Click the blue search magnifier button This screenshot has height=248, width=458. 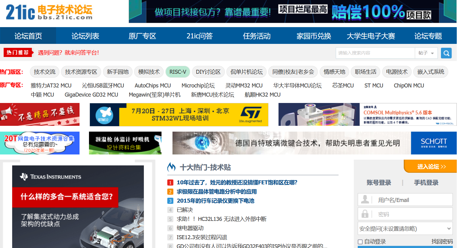(x=446, y=53)
